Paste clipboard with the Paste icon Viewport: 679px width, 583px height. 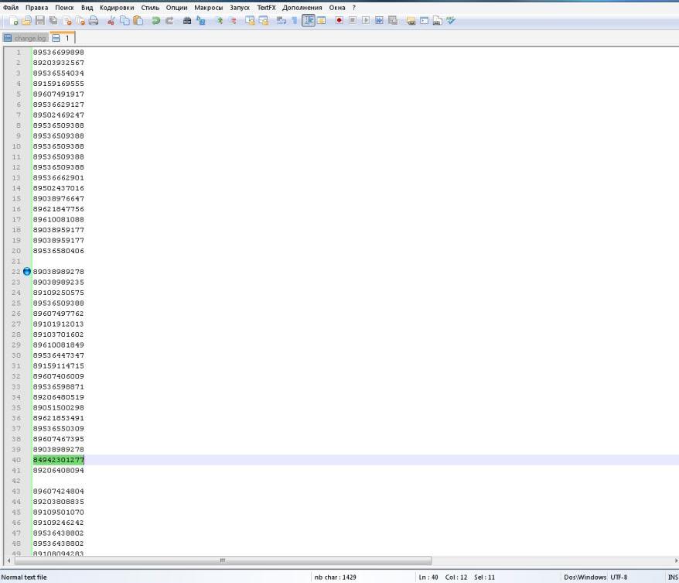138,20
